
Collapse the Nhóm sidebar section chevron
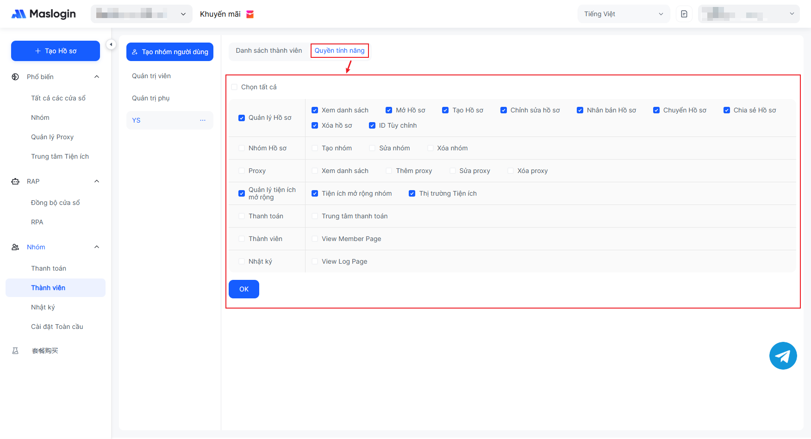click(x=97, y=247)
